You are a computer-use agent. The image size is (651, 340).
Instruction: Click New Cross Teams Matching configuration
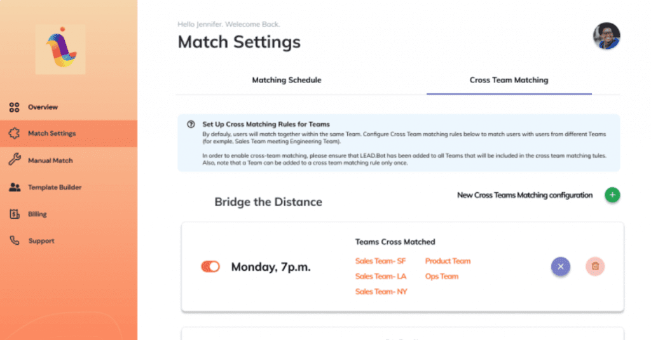(524, 195)
